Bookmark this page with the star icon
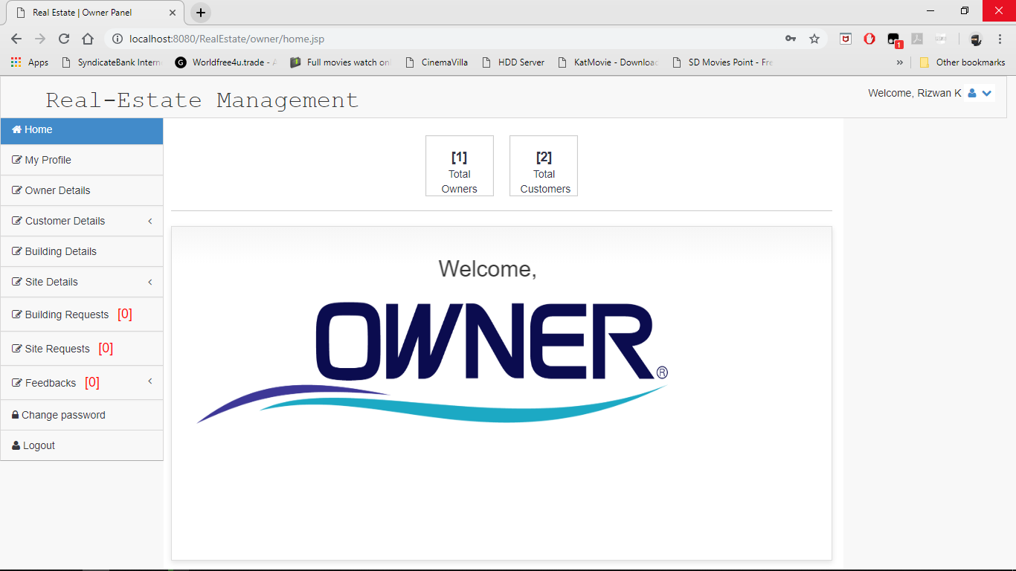 pyautogui.click(x=814, y=39)
